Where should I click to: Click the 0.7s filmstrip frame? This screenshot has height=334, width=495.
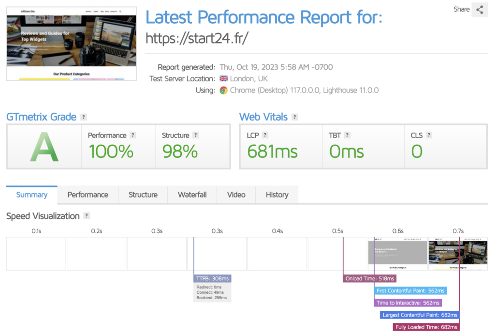coord(458,254)
